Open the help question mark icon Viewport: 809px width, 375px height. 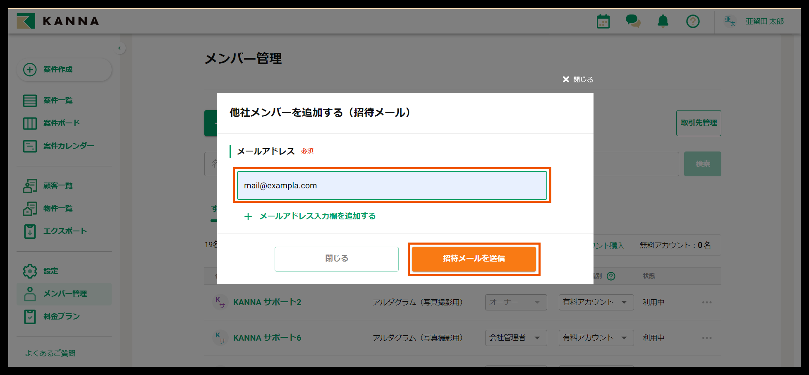(x=693, y=21)
